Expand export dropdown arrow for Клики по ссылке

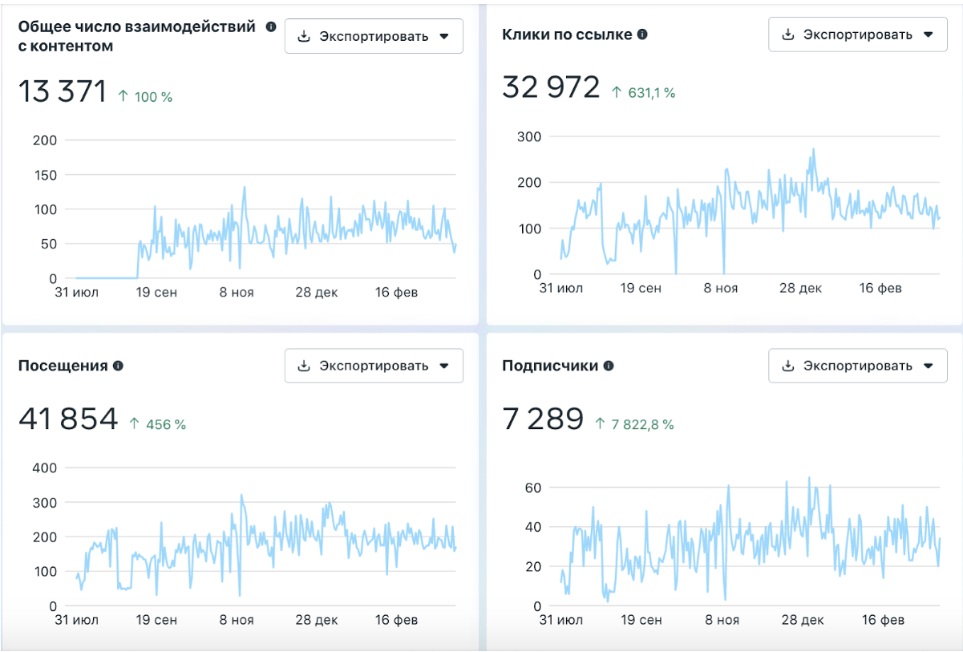pyautogui.click(x=929, y=34)
